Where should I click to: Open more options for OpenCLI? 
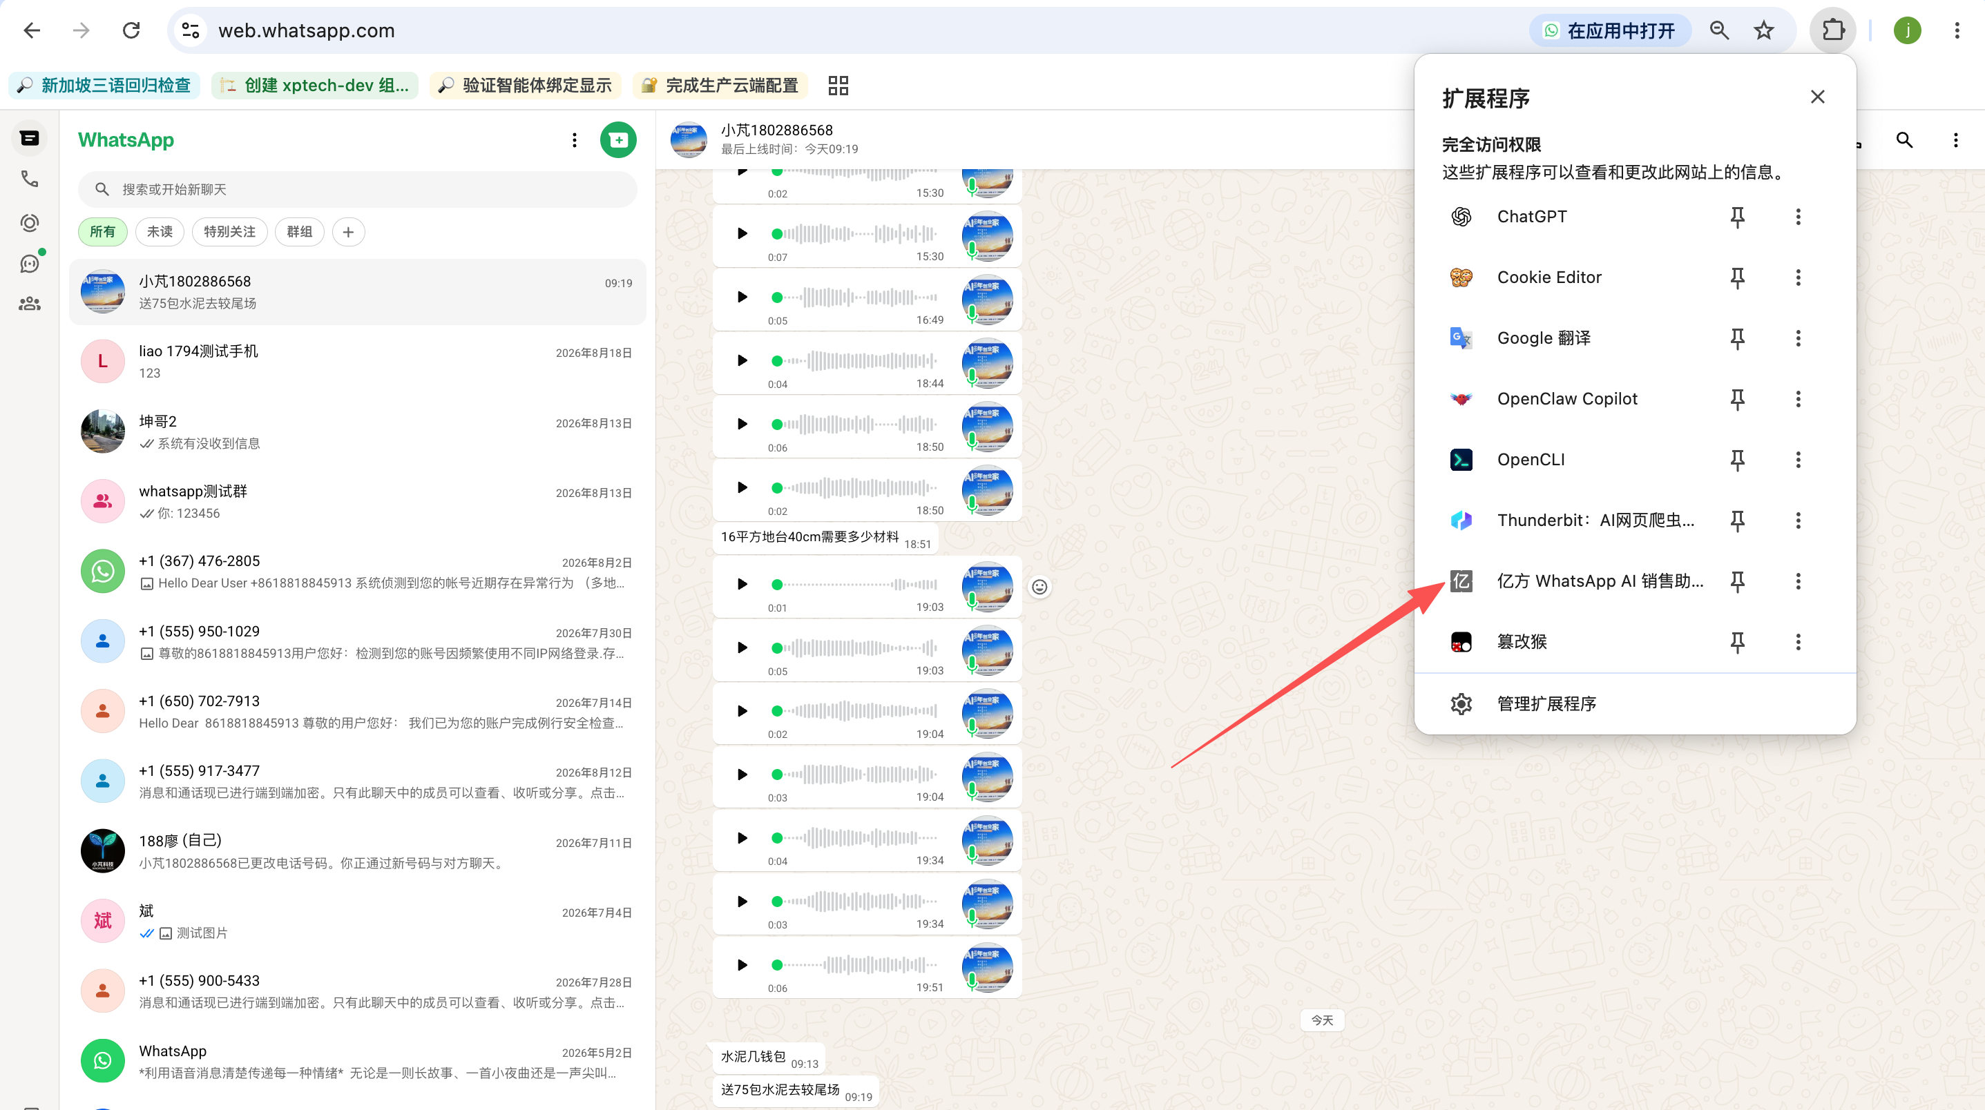[x=1798, y=460]
